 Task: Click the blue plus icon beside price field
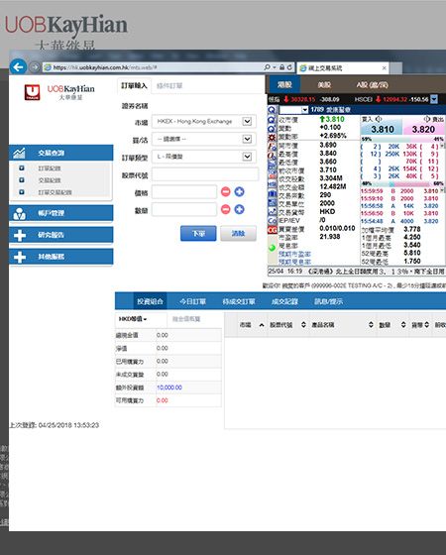(x=239, y=192)
